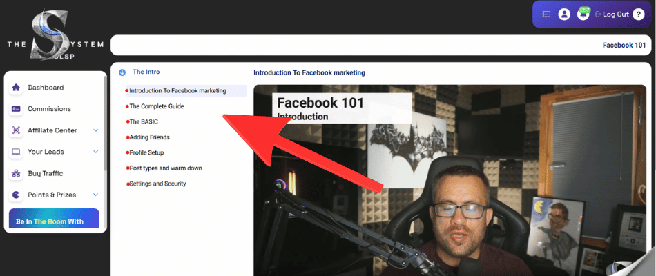Screen dimensions: 656x276
Task: Open the user profile icon
Action: tap(564, 14)
